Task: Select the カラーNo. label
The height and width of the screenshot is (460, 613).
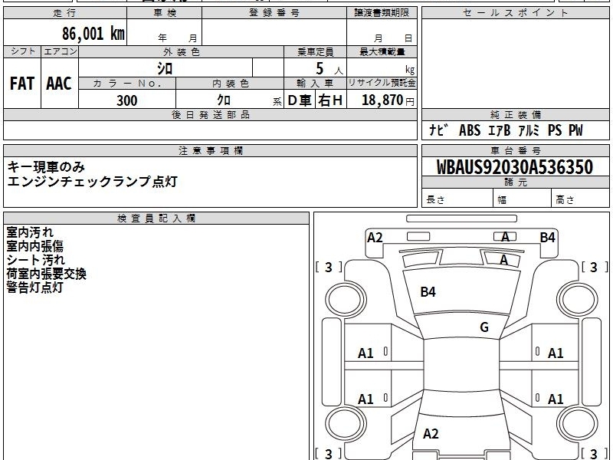Action: pyautogui.click(x=127, y=84)
